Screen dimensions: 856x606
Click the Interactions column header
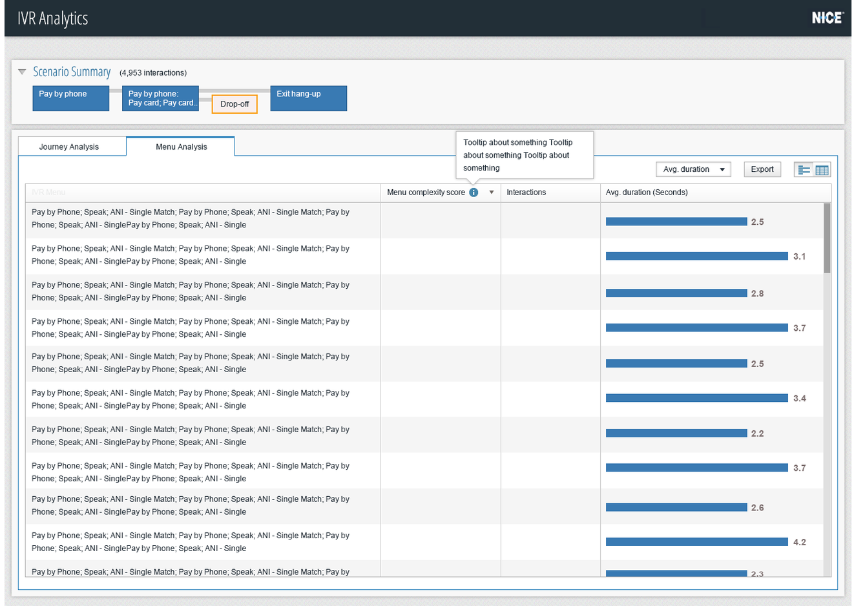coord(550,193)
